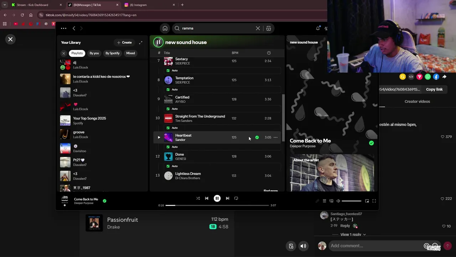Select the Playlists filter chip
Screen dimensions: 456x257
[x=77, y=53]
